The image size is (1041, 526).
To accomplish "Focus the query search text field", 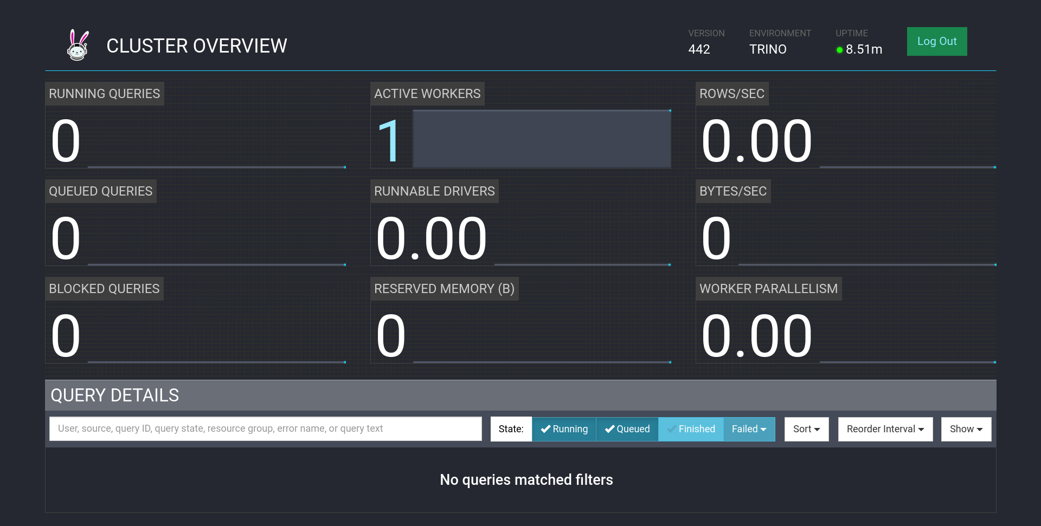I will pos(266,428).
